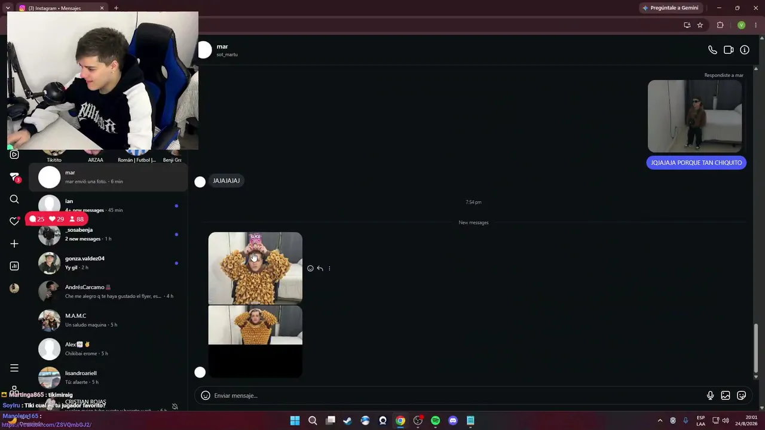Bookmark this page with star icon
Image resolution: width=765 pixels, height=430 pixels.
pyautogui.click(x=700, y=25)
